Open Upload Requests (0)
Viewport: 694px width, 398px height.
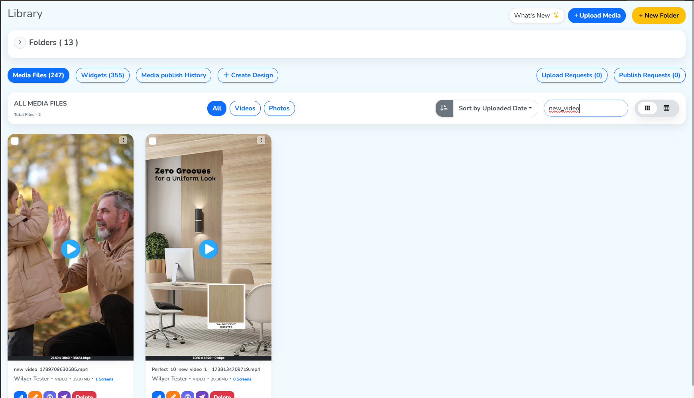572,75
